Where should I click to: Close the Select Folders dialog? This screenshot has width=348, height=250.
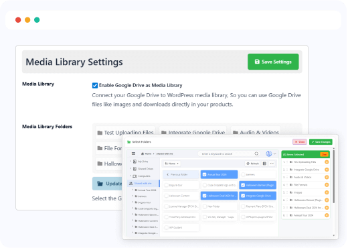click(x=300, y=142)
